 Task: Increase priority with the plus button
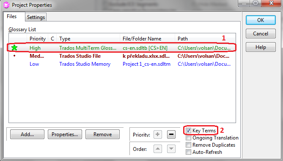click(157, 134)
